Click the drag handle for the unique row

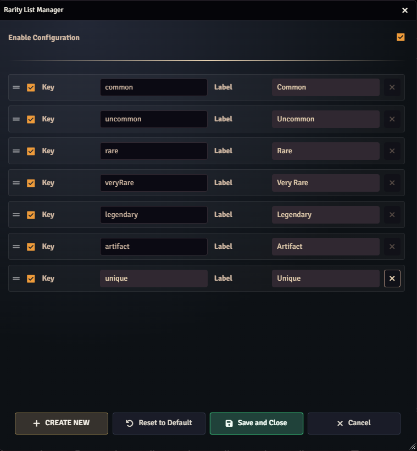[16, 279]
